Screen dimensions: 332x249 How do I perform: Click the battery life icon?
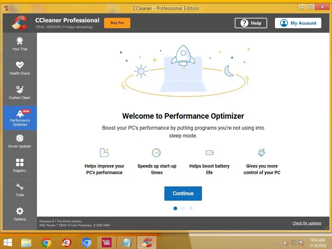(210, 152)
